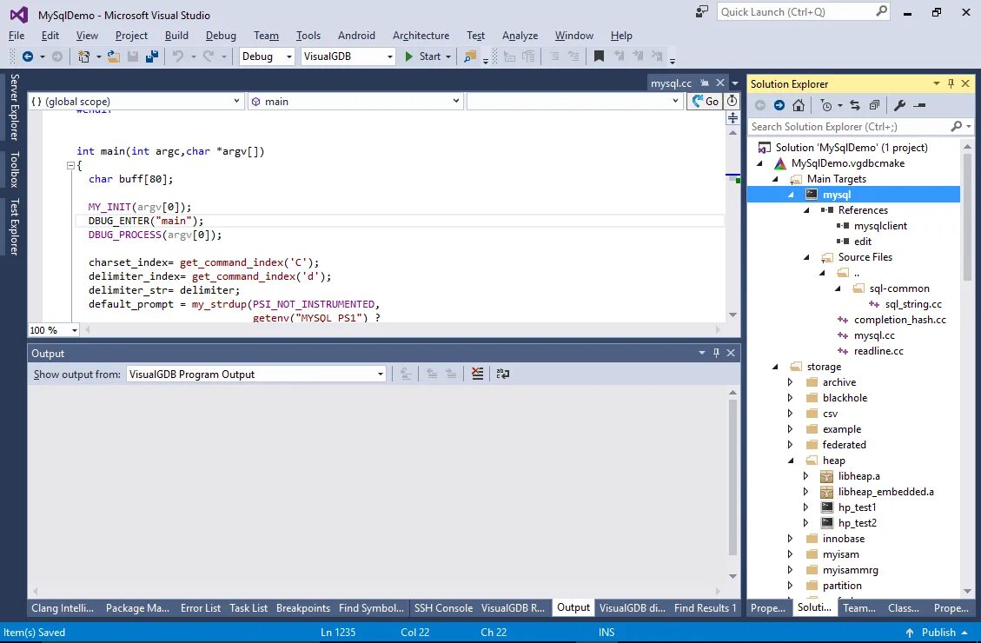981x643 pixels.
Task: Click the Find in Files toolbar icon
Action: pos(469,57)
